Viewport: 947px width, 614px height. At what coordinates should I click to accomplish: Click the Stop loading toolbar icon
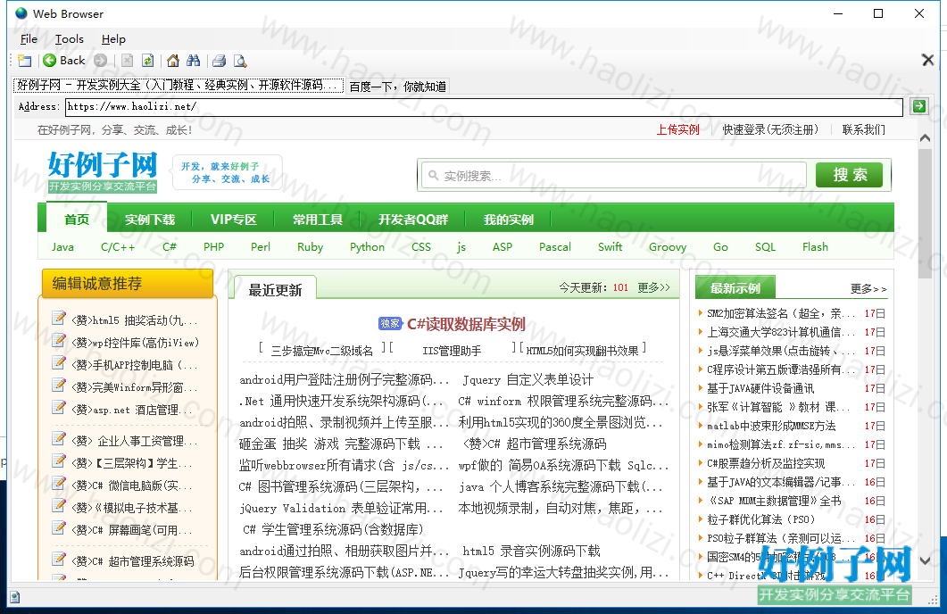tap(128, 61)
